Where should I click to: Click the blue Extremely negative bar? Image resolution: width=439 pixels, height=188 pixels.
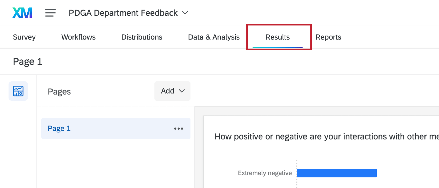pos(336,173)
